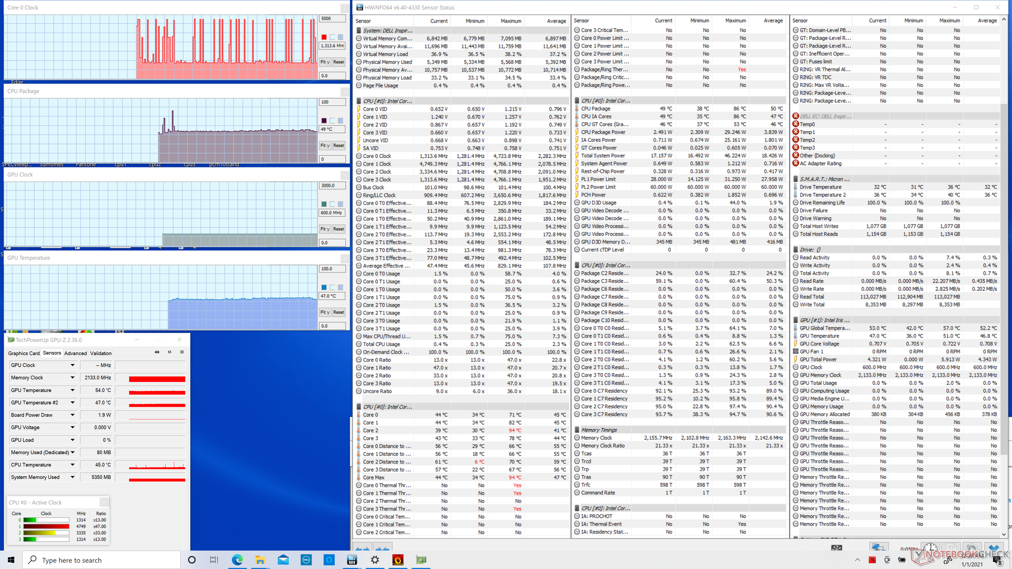Open Memory Used (Dedicated) dropdown

73,452
